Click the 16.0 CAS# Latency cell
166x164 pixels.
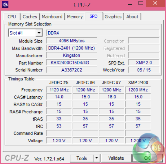point(112,97)
